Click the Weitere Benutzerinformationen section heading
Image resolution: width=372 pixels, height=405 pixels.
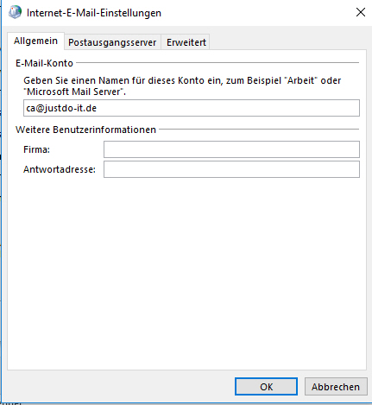(x=85, y=130)
